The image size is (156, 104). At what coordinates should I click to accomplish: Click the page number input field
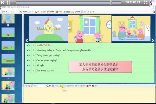point(10,12)
